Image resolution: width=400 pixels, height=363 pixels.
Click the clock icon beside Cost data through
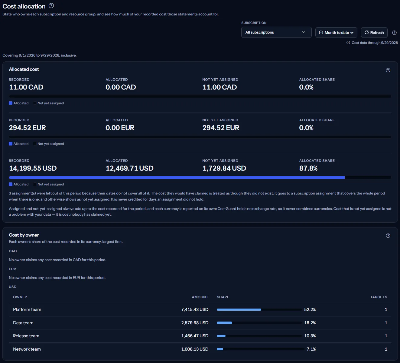coord(348,43)
